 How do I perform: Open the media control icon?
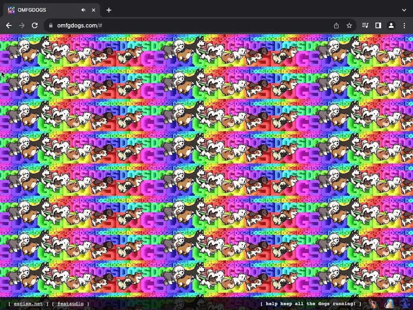pyautogui.click(x=365, y=25)
